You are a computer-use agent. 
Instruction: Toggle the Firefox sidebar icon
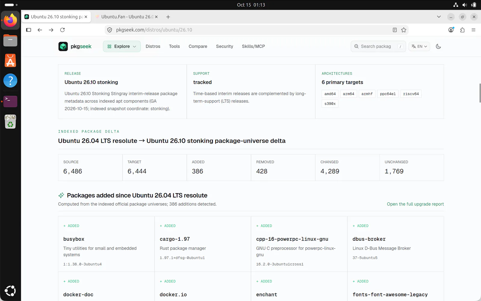coord(29,30)
